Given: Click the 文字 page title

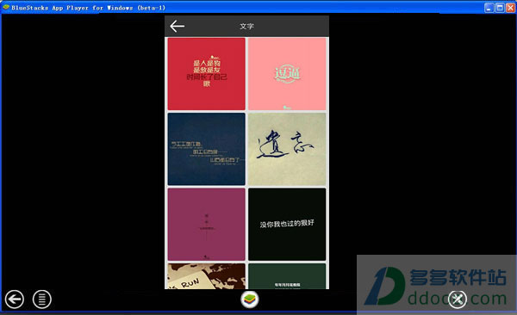Looking at the screenshot, I should point(246,27).
